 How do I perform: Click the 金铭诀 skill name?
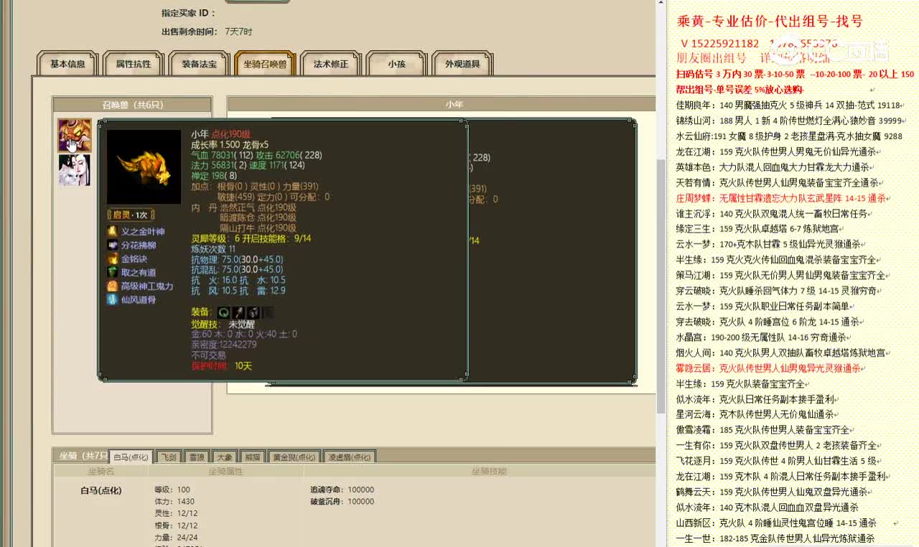click(134, 258)
